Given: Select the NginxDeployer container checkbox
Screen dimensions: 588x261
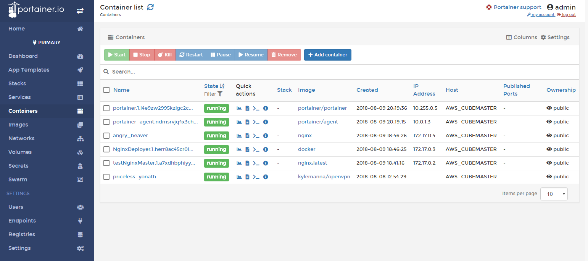Looking at the screenshot, I should click(x=106, y=149).
